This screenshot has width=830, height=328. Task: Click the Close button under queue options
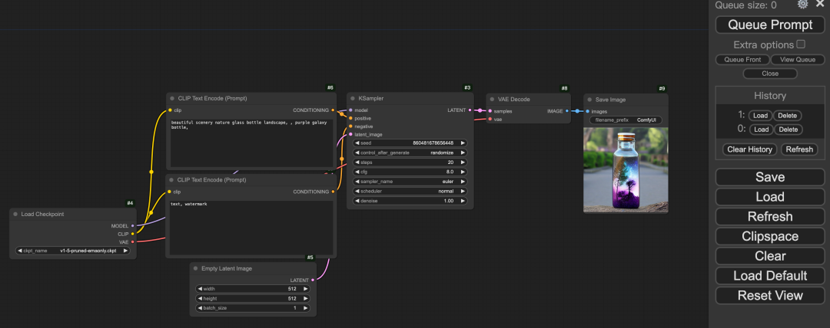click(769, 74)
